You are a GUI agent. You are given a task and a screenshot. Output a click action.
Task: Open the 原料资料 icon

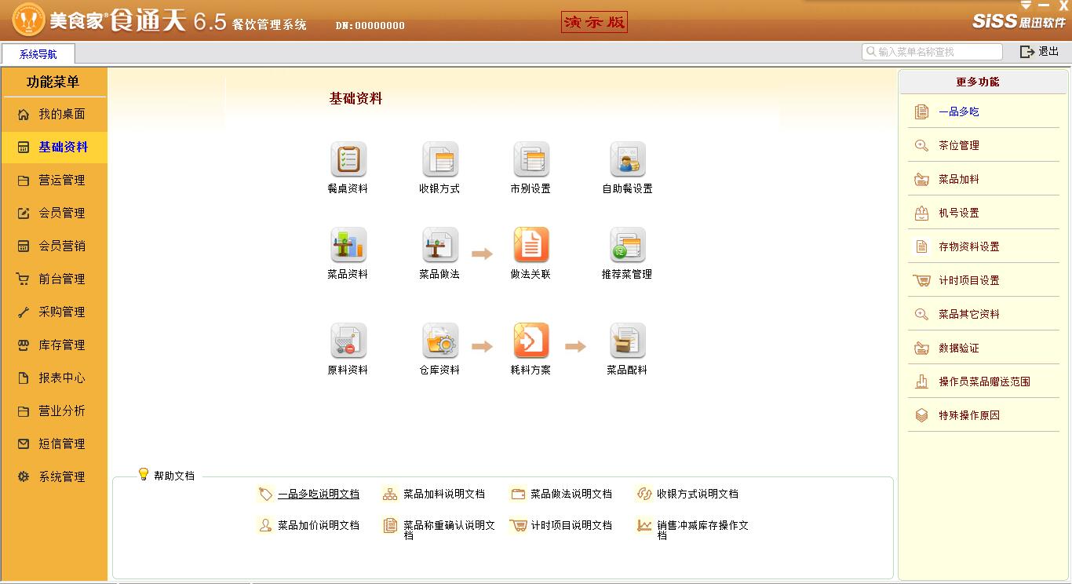[x=348, y=341]
